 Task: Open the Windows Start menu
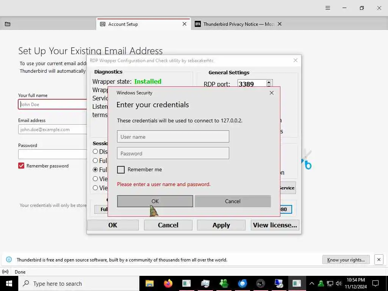coord(9,283)
